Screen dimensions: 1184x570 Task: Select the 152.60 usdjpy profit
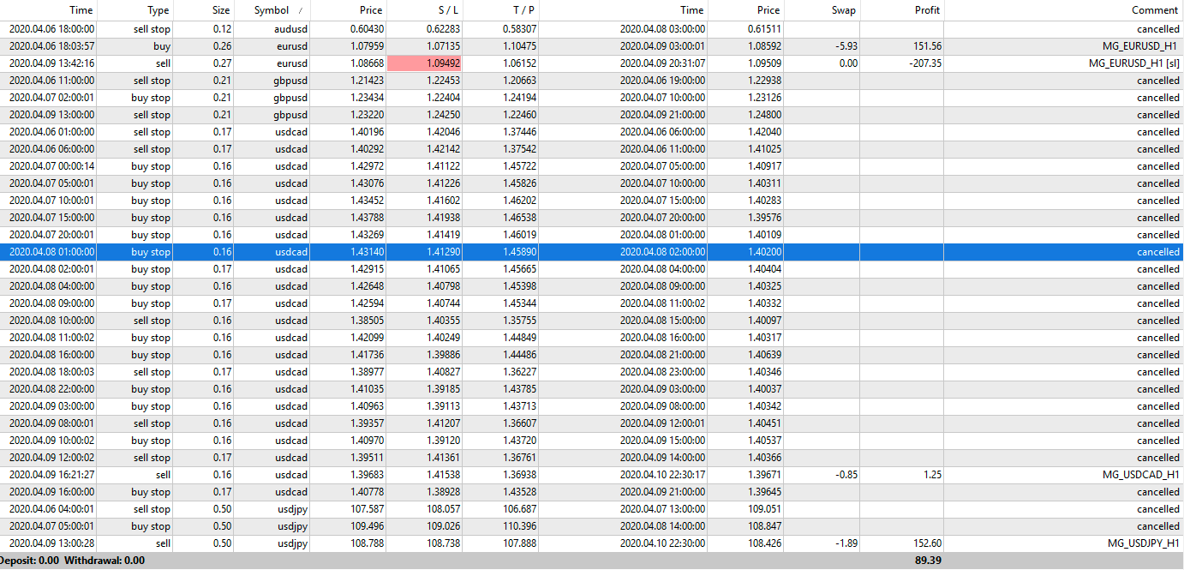[928, 543]
